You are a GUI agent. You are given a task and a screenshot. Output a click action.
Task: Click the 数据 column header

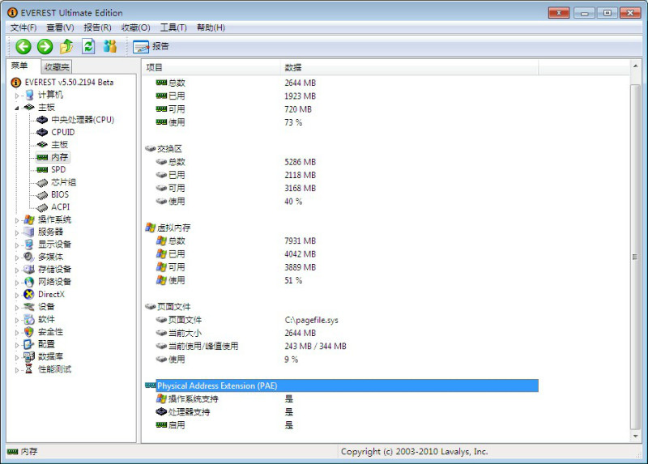coord(410,67)
